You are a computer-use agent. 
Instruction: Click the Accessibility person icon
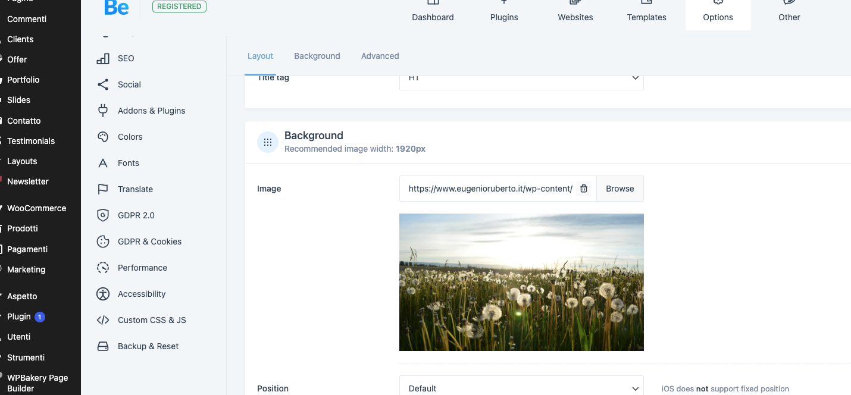pyautogui.click(x=103, y=294)
